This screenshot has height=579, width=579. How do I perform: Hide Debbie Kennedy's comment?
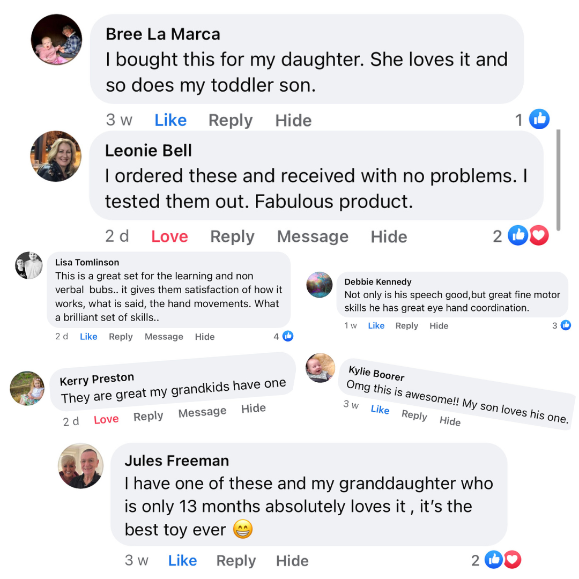(439, 325)
